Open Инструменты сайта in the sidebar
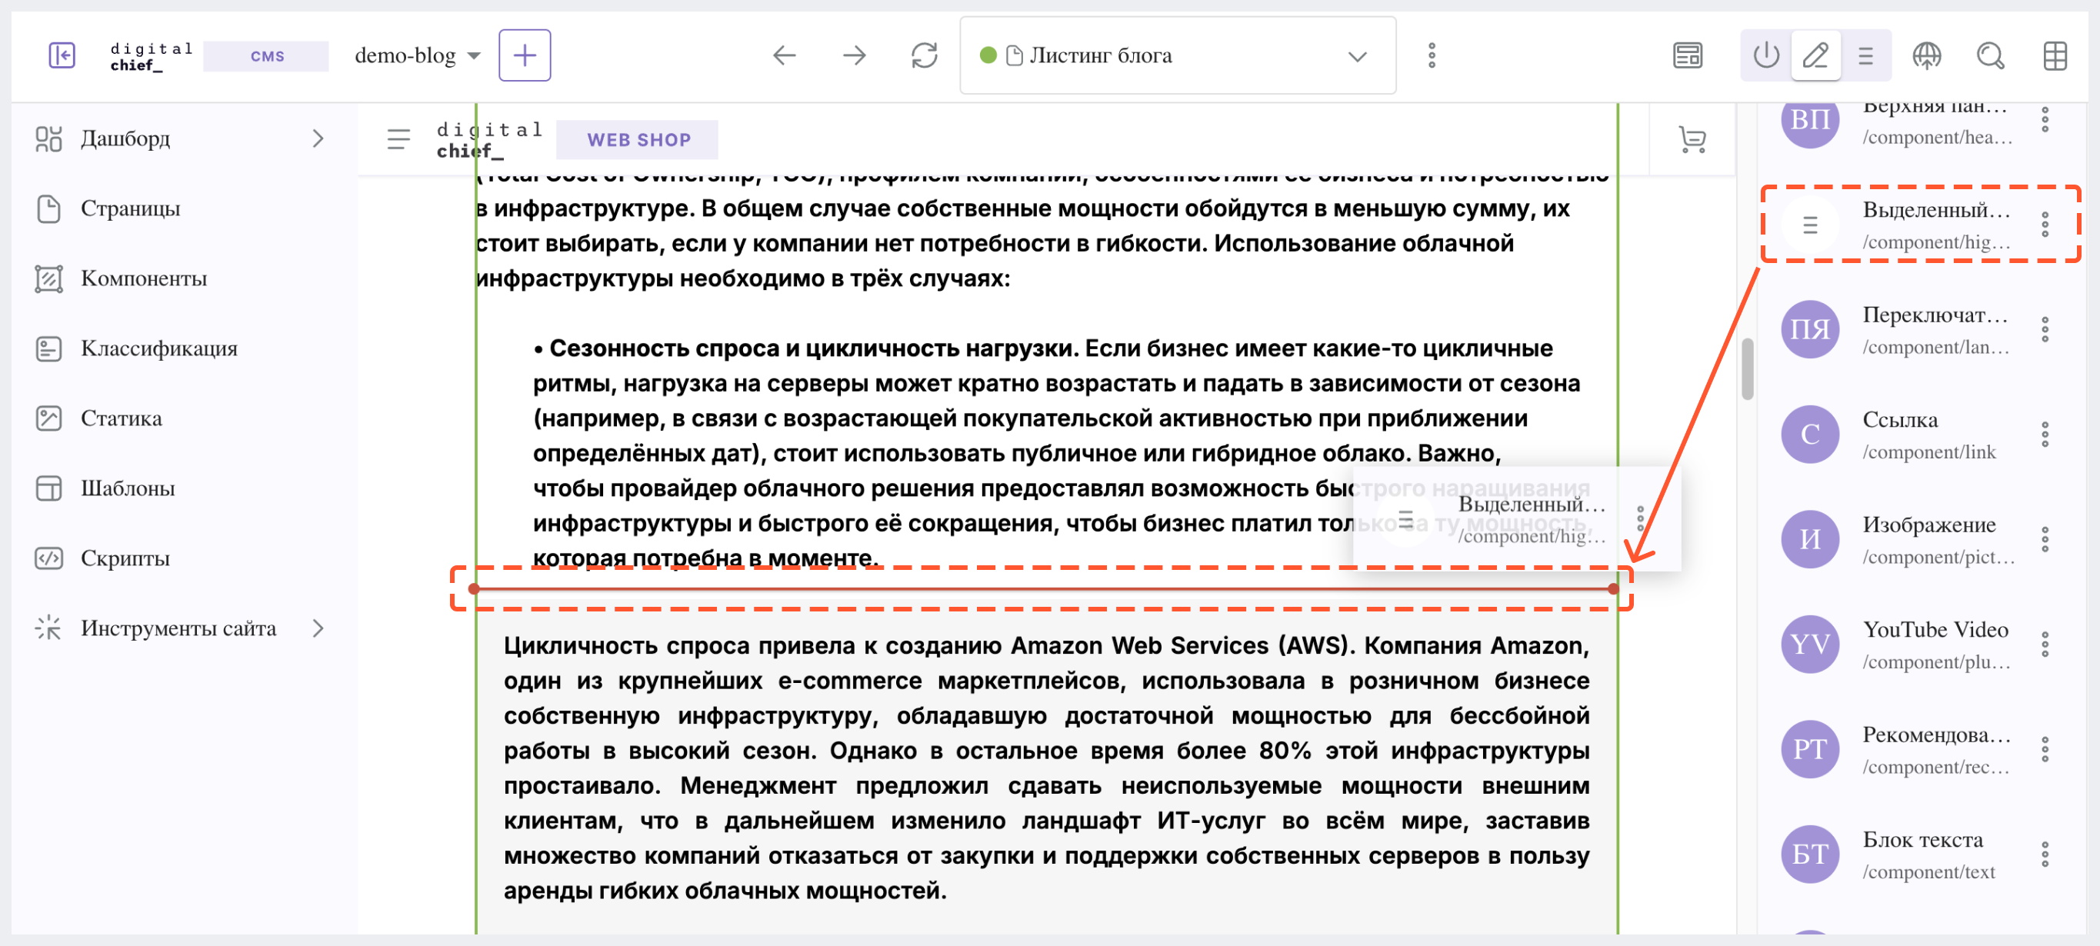Viewport: 2100px width, 946px height. click(181, 629)
